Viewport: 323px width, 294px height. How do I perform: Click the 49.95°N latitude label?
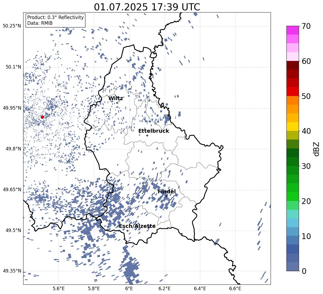[x=12, y=108]
